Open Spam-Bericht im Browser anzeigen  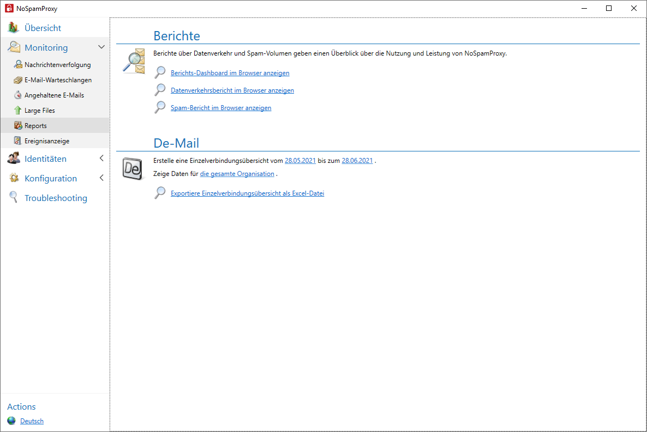(221, 107)
